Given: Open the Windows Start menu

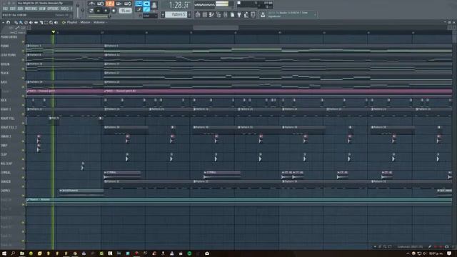Looking at the screenshot, I should coord(4,253).
